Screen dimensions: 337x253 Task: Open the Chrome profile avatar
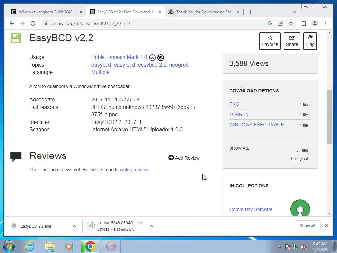coord(314,23)
